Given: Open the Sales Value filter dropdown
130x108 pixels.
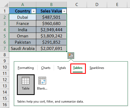Looking at the screenshot, I should tap(64, 11).
